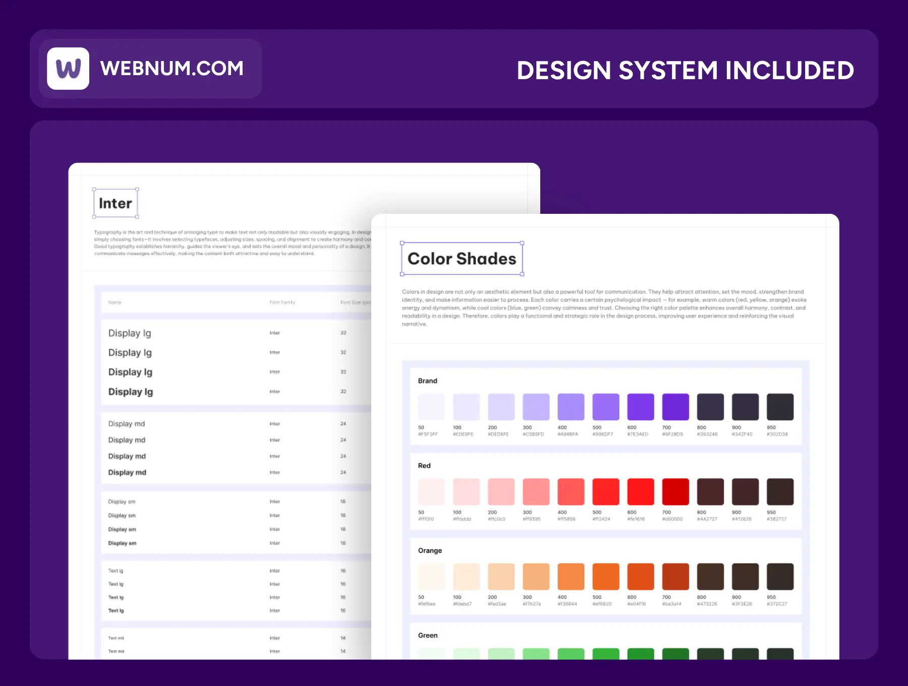Click the Design System Included heading
The image size is (908, 686).
(x=685, y=71)
